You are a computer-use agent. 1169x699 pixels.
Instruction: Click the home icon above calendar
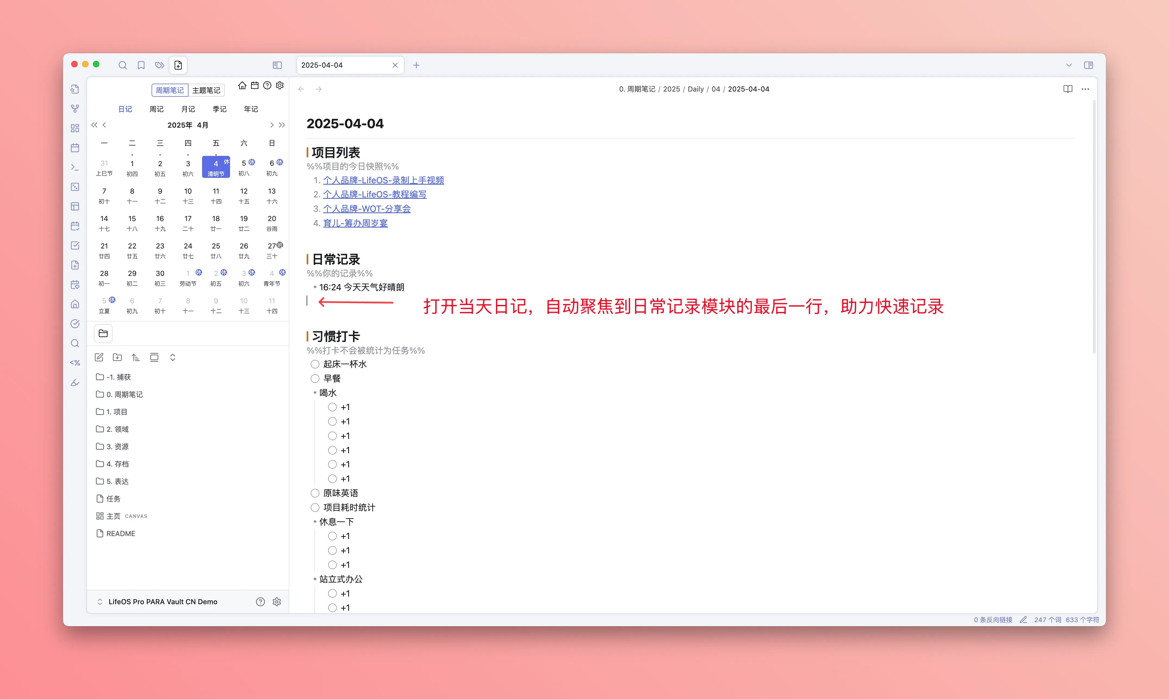(242, 86)
